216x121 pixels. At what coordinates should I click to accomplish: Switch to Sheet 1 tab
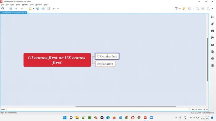(x=3, y=109)
